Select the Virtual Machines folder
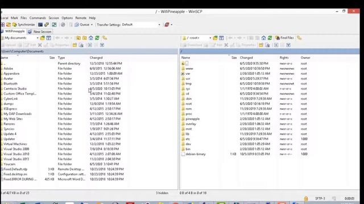364x204 pixels. coord(15,144)
